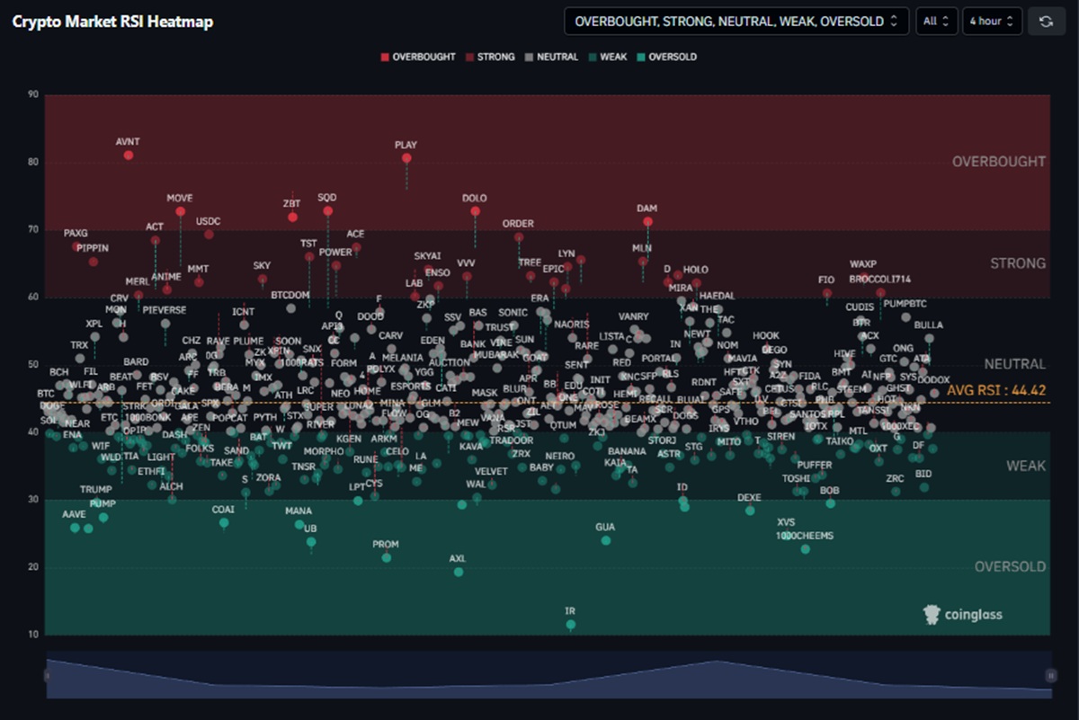The width and height of the screenshot is (1079, 720).
Task: Click the left handle of the range slider
Action: pos(48,675)
